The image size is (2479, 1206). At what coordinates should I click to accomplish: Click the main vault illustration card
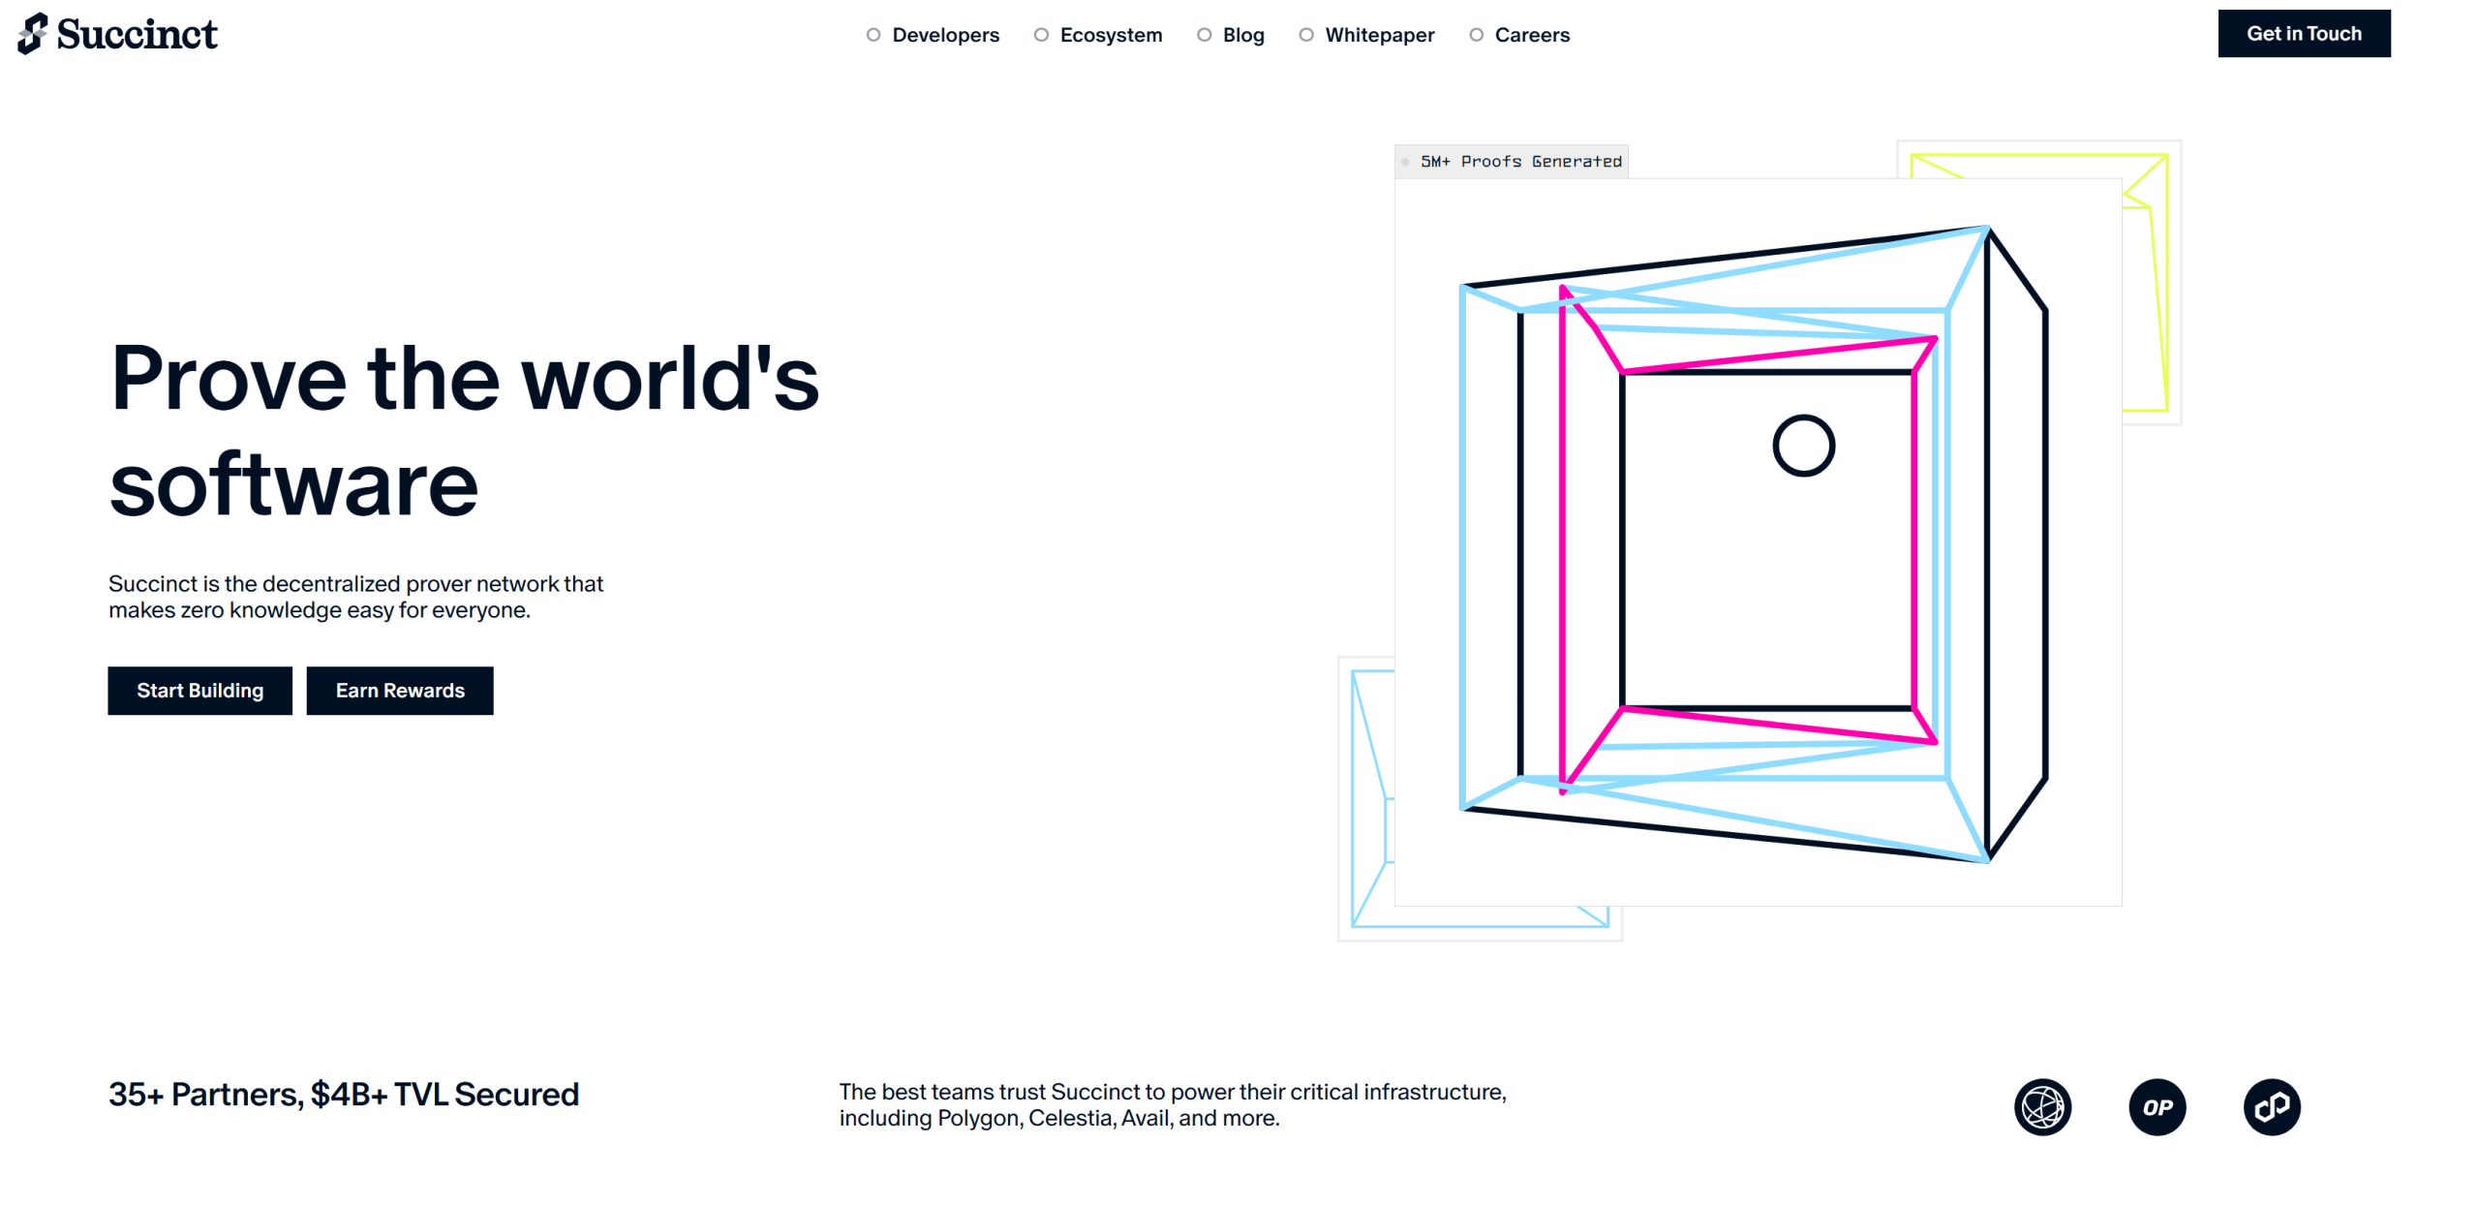pos(1758,542)
